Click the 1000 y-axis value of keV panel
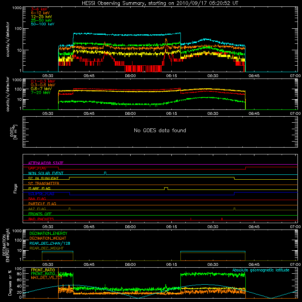The image size is (302, 302). click(x=17, y=8)
